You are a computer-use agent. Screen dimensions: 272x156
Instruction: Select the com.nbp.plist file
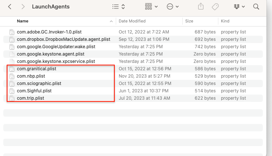coord(31,76)
